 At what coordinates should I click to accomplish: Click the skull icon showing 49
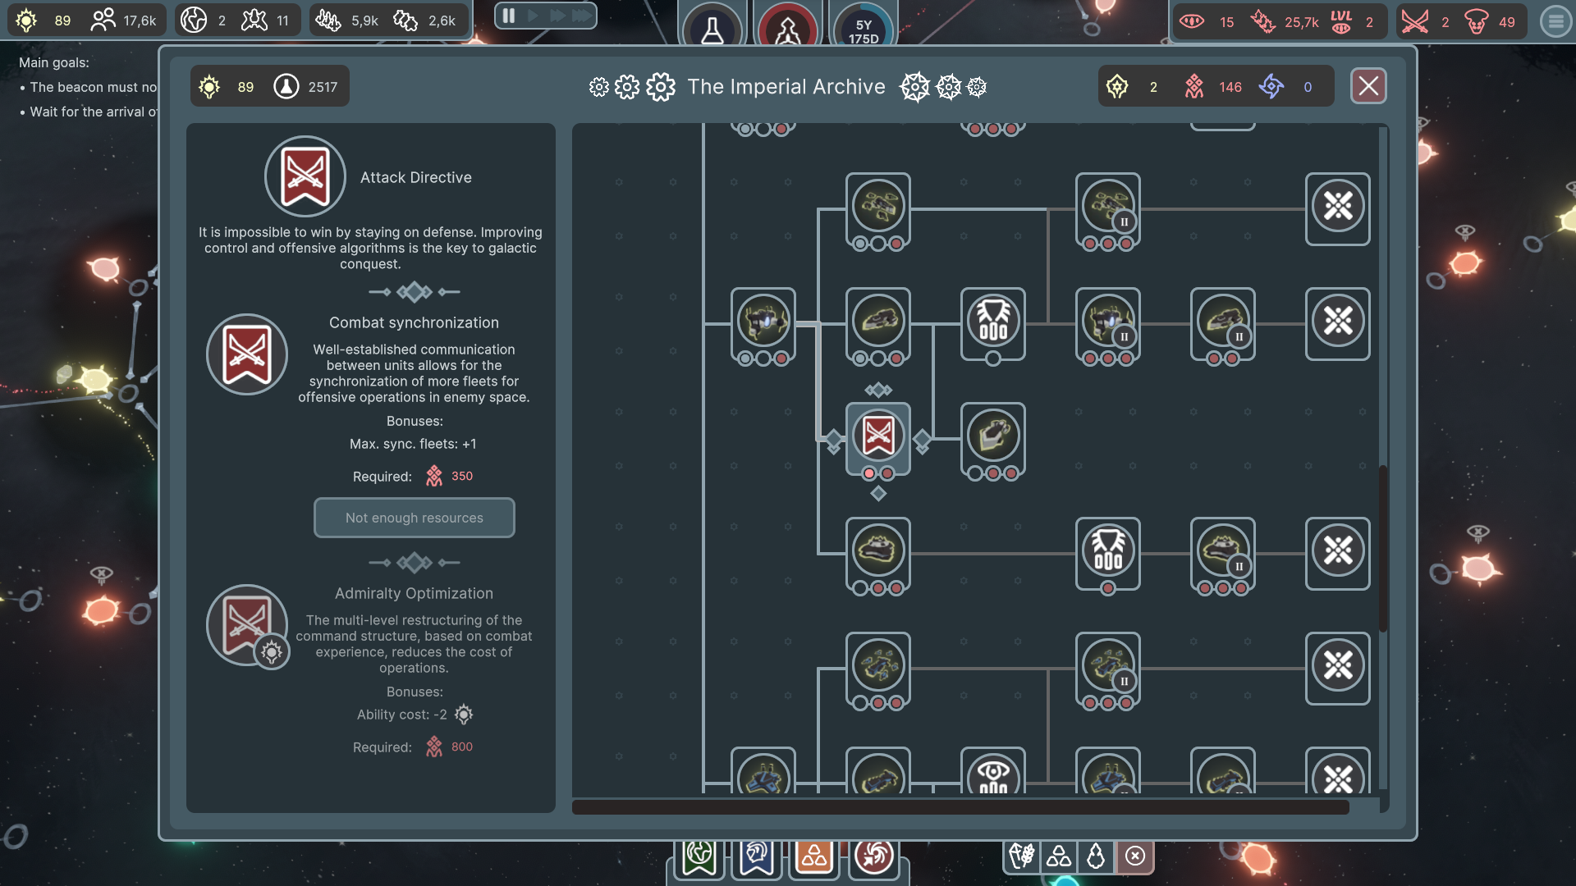click(1476, 21)
